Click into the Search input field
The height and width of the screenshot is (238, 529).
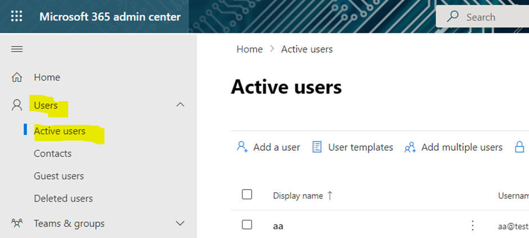point(482,16)
